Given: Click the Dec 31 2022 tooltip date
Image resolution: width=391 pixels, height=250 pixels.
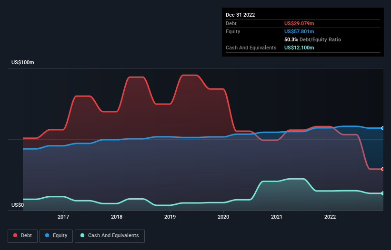Looking at the screenshot, I should click(241, 15).
